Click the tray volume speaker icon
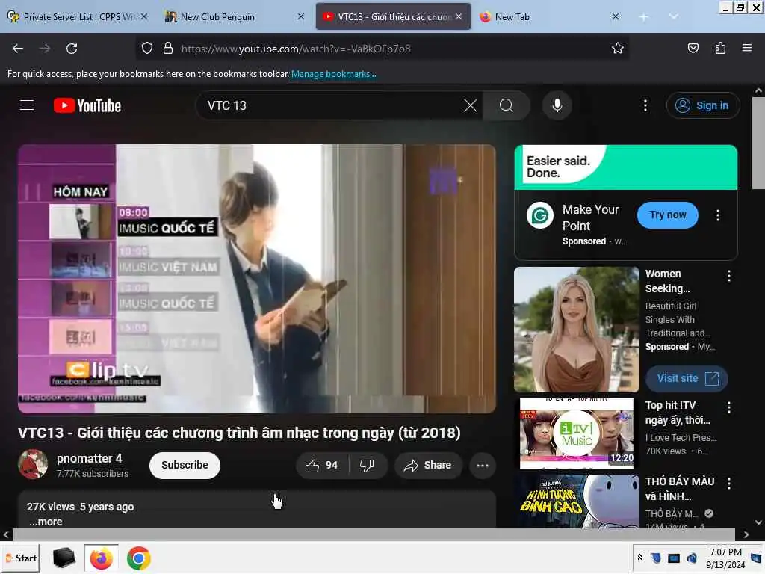This screenshot has width=765, height=574. (691, 558)
